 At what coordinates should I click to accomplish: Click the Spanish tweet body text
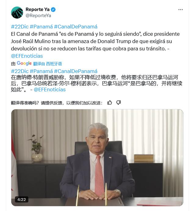click(95, 41)
